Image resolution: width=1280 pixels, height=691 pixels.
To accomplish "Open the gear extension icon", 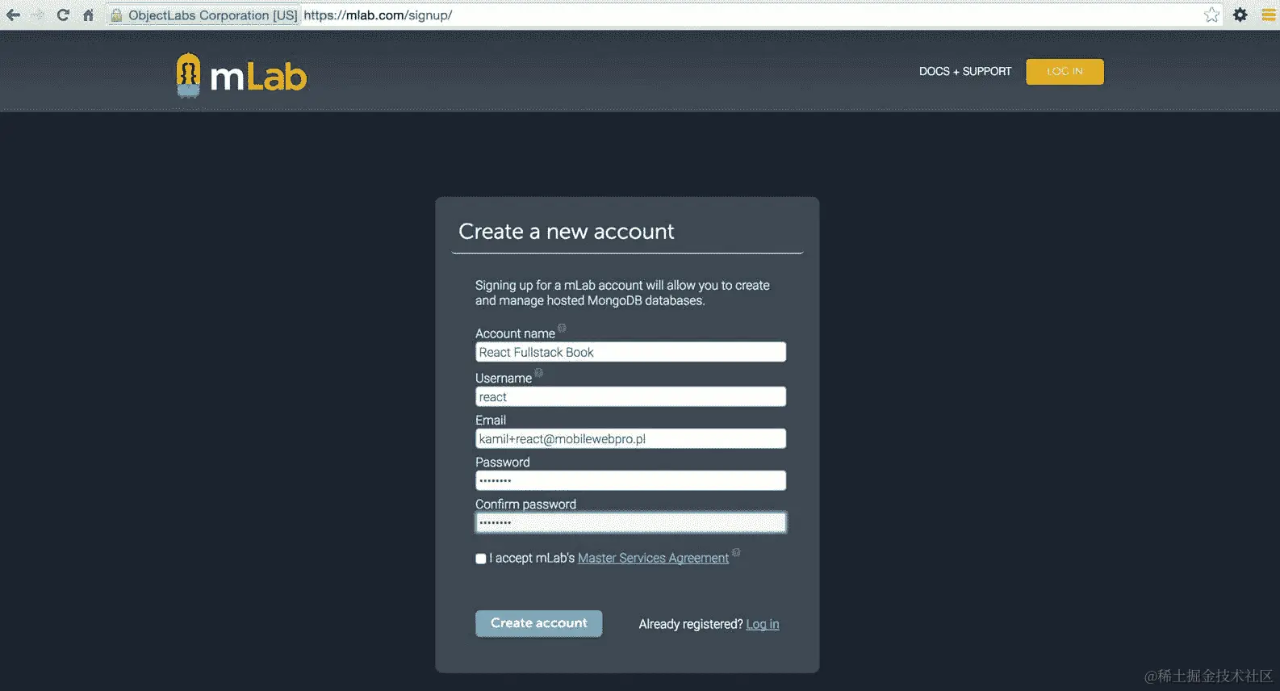I will click(1240, 15).
